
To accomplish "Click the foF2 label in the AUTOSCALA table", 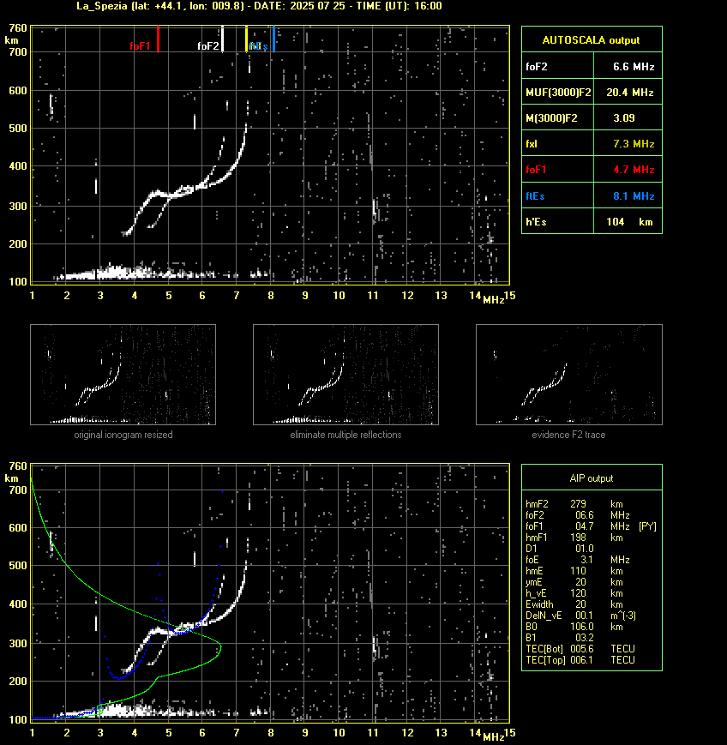I will pyautogui.click(x=537, y=67).
